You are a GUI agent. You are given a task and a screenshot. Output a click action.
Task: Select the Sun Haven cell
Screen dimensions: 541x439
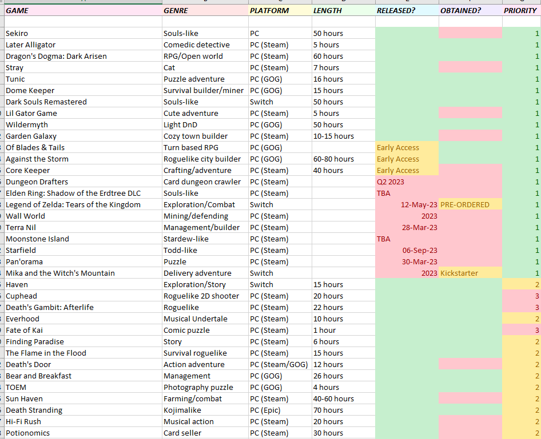pyautogui.click(x=83, y=398)
